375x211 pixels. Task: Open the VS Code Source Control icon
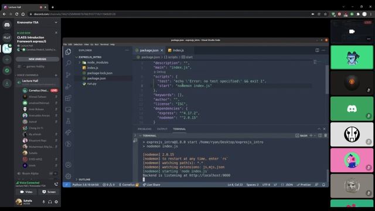point(68,74)
